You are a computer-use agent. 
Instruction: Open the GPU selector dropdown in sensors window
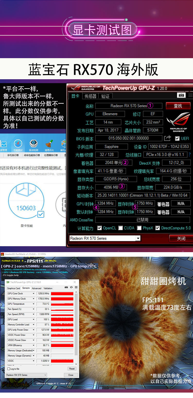tap(26, 375)
